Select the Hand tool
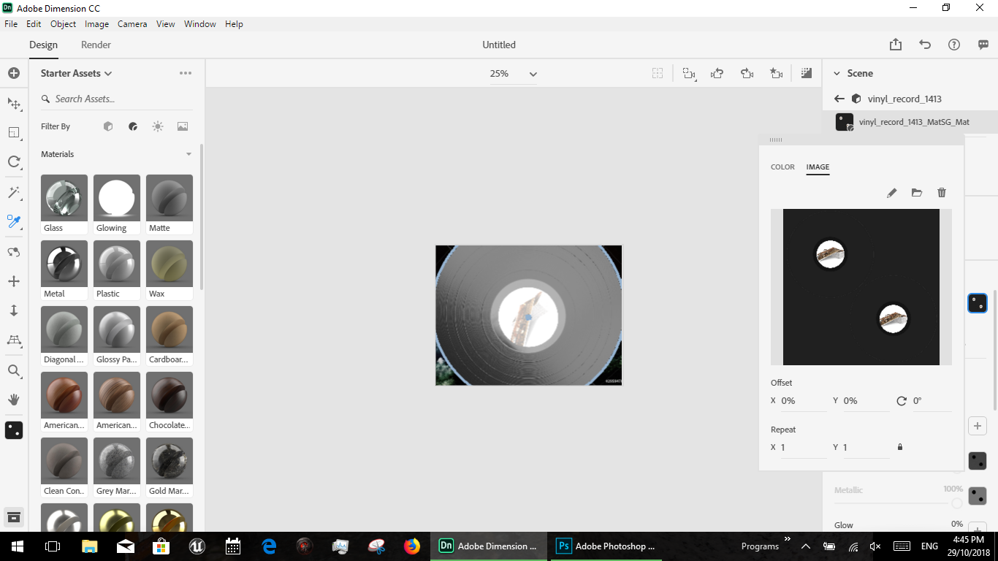 tap(14, 400)
